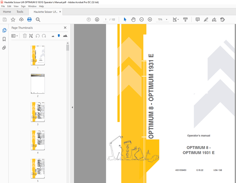Open the View menu
This screenshot has width=236, height=183.
pos(16,6)
